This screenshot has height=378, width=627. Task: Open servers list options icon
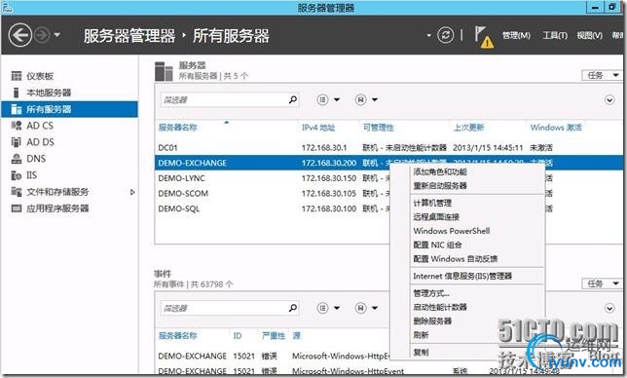click(x=322, y=99)
